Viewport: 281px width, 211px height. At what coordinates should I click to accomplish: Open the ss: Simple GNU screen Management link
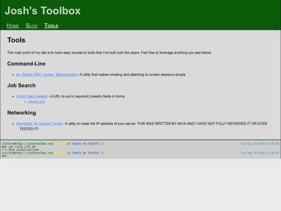(46, 75)
